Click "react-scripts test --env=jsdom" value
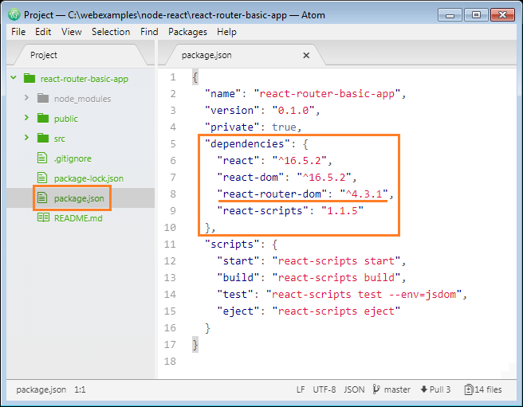The width and height of the screenshot is (523, 407). tap(364, 295)
